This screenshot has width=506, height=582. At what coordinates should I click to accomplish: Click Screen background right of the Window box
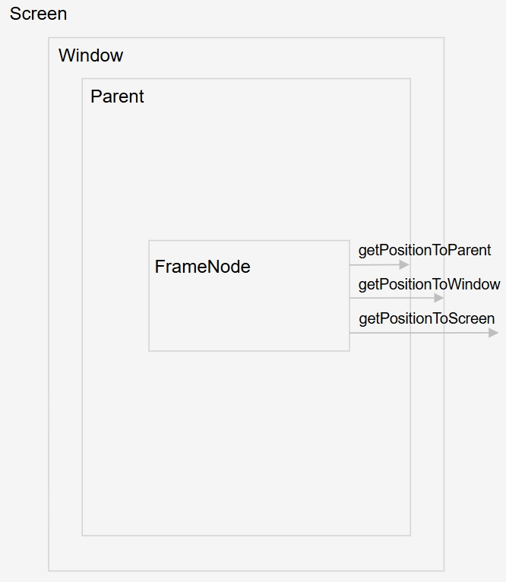(x=475, y=456)
